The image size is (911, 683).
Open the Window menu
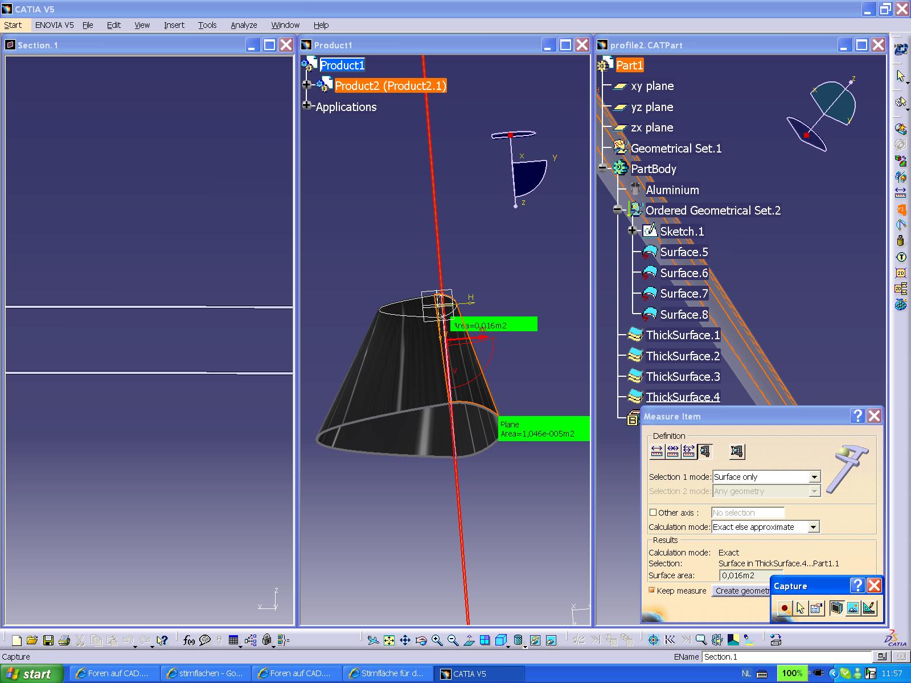(285, 25)
